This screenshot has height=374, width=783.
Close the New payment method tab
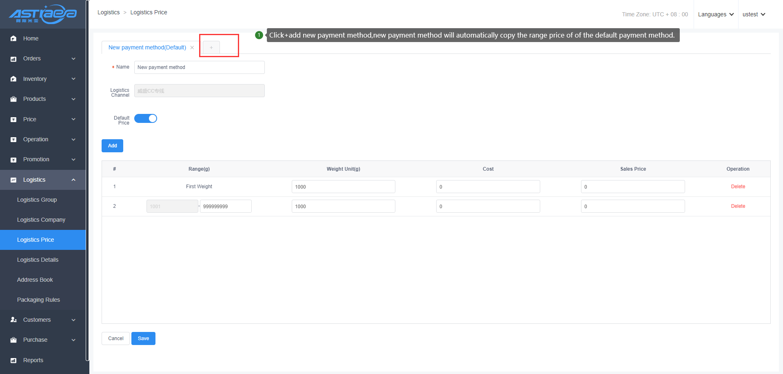(x=192, y=48)
